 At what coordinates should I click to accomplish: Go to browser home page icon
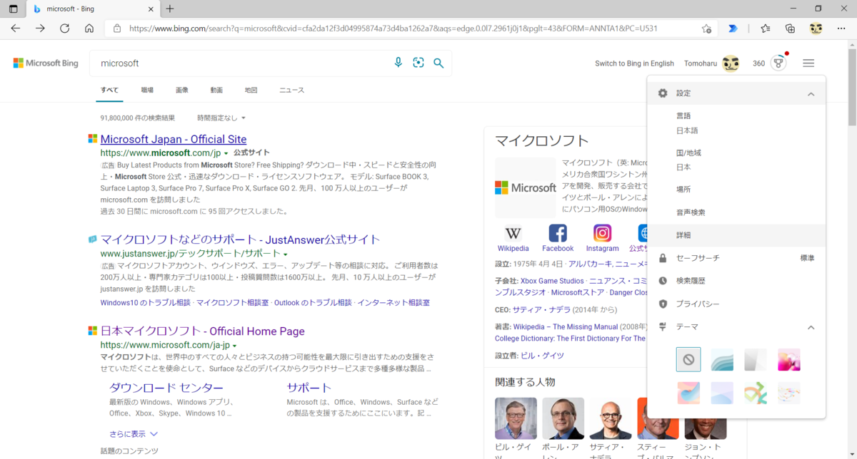[x=89, y=29]
